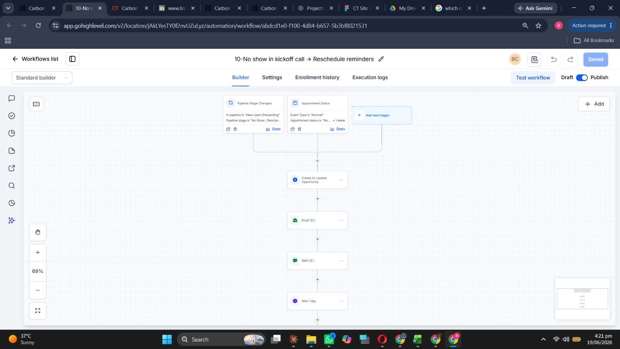Screen dimensions: 620x349
Task: Open keyboard shortcuts icon on canvas
Action: pos(36,104)
